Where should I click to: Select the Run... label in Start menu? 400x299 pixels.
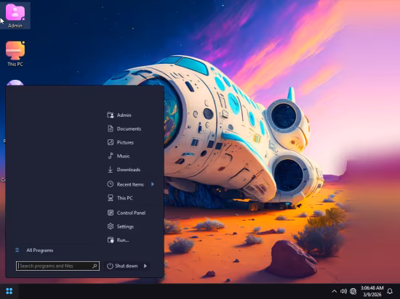point(123,240)
